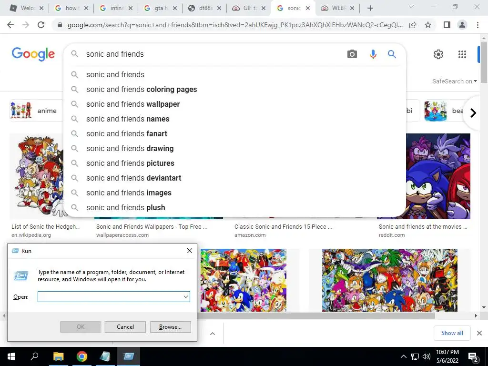Select suggestion 'sonic and friends pictures'
488x366 pixels.
[234, 163]
